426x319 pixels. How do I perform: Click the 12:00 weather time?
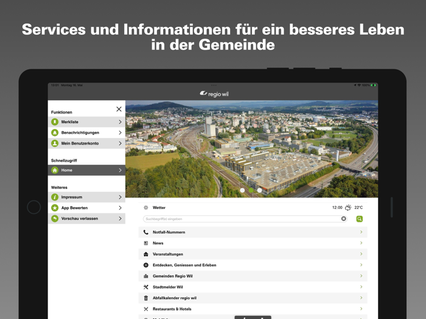coord(337,208)
